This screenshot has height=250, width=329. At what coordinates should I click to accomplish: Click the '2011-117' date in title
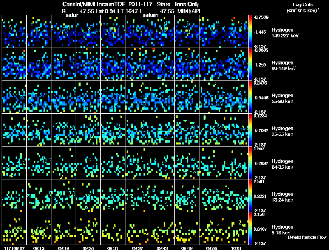[140, 4]
